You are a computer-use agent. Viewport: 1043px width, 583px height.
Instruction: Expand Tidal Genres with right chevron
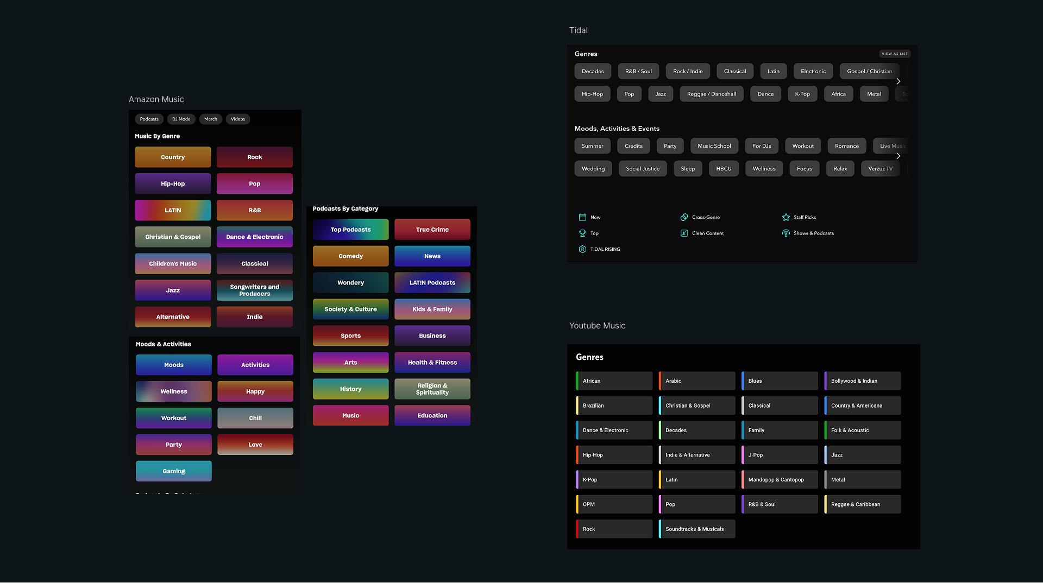tap(898, 81)
